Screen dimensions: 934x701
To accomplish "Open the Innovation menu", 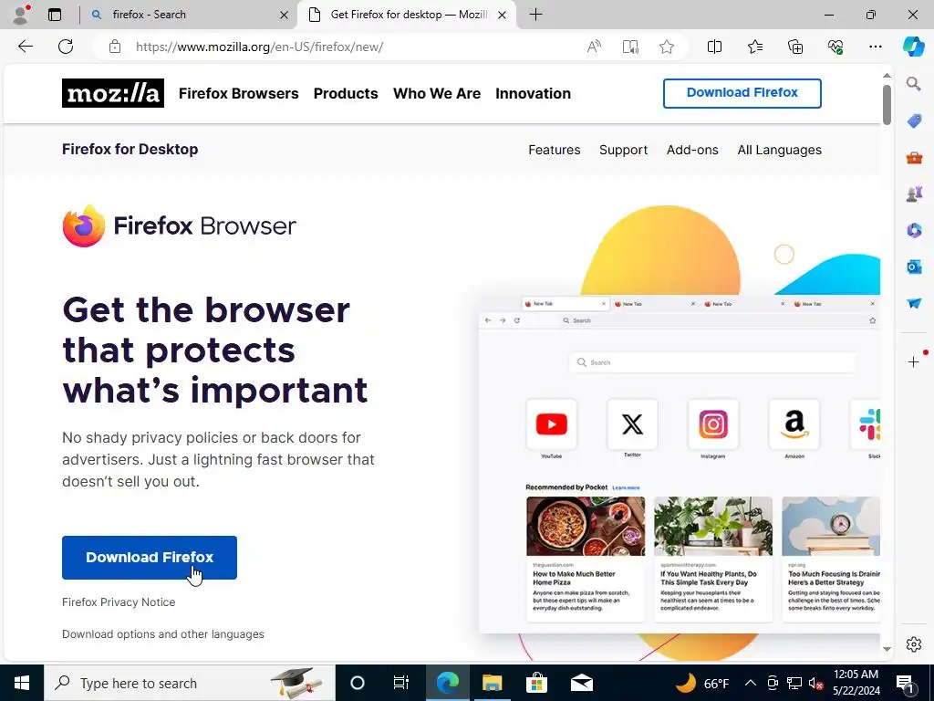I will pos(533,94).
